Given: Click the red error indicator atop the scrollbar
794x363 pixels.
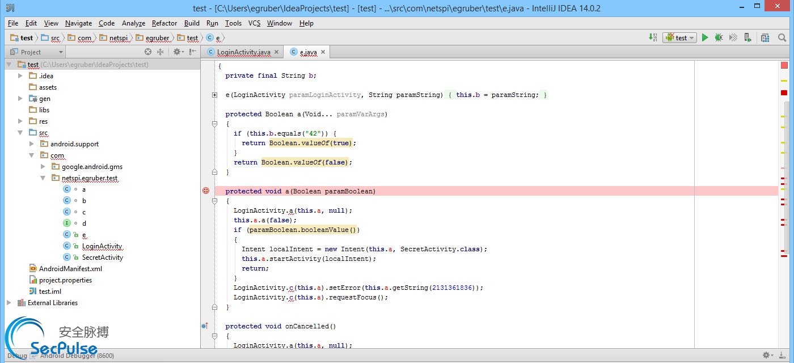Looking at the screenshot, I should [784, 65].
